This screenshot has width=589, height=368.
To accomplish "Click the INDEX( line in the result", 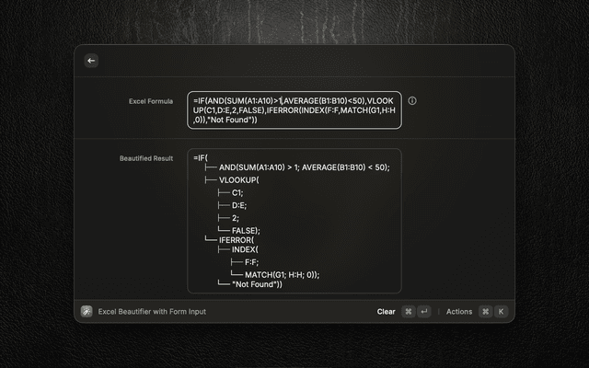I will (x=248, y=249).
